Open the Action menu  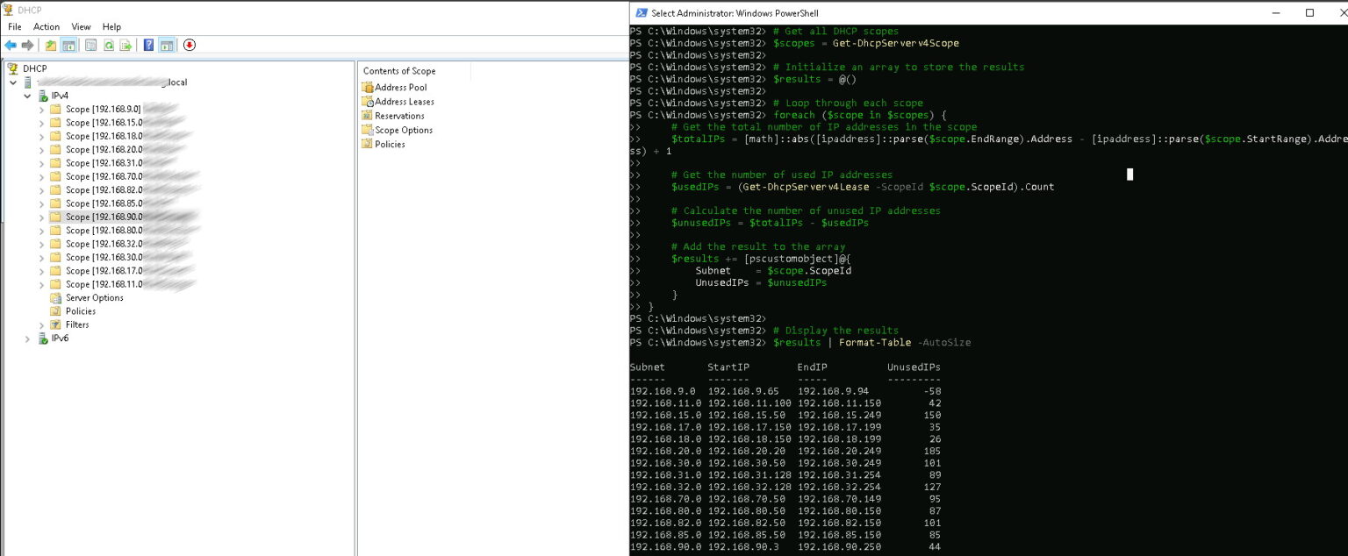(47, 27)
